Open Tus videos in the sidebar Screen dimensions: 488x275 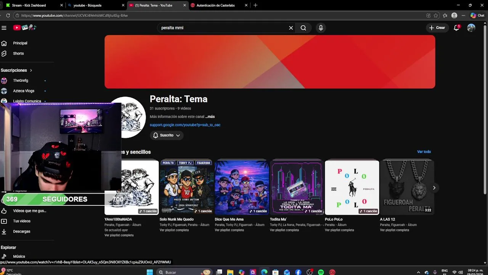[x=21, y=221]
